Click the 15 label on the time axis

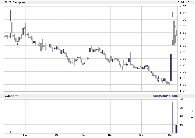[x=56, y=135]
